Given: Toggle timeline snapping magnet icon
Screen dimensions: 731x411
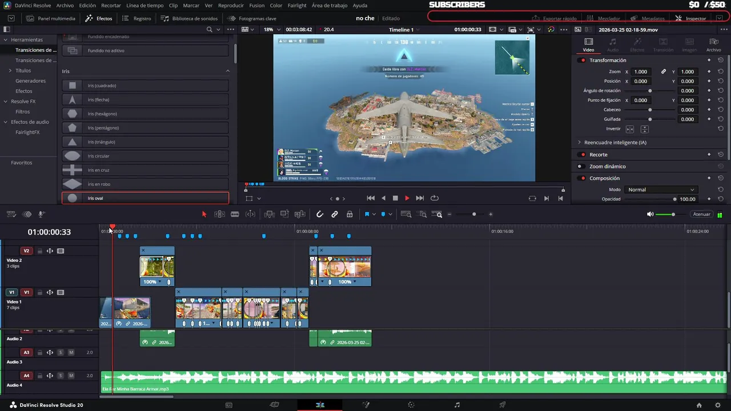Looking at the screenshot, I should [320, 214].
